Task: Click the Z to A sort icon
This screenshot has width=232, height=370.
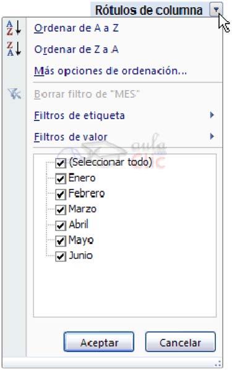Action: tap(14, 49)
